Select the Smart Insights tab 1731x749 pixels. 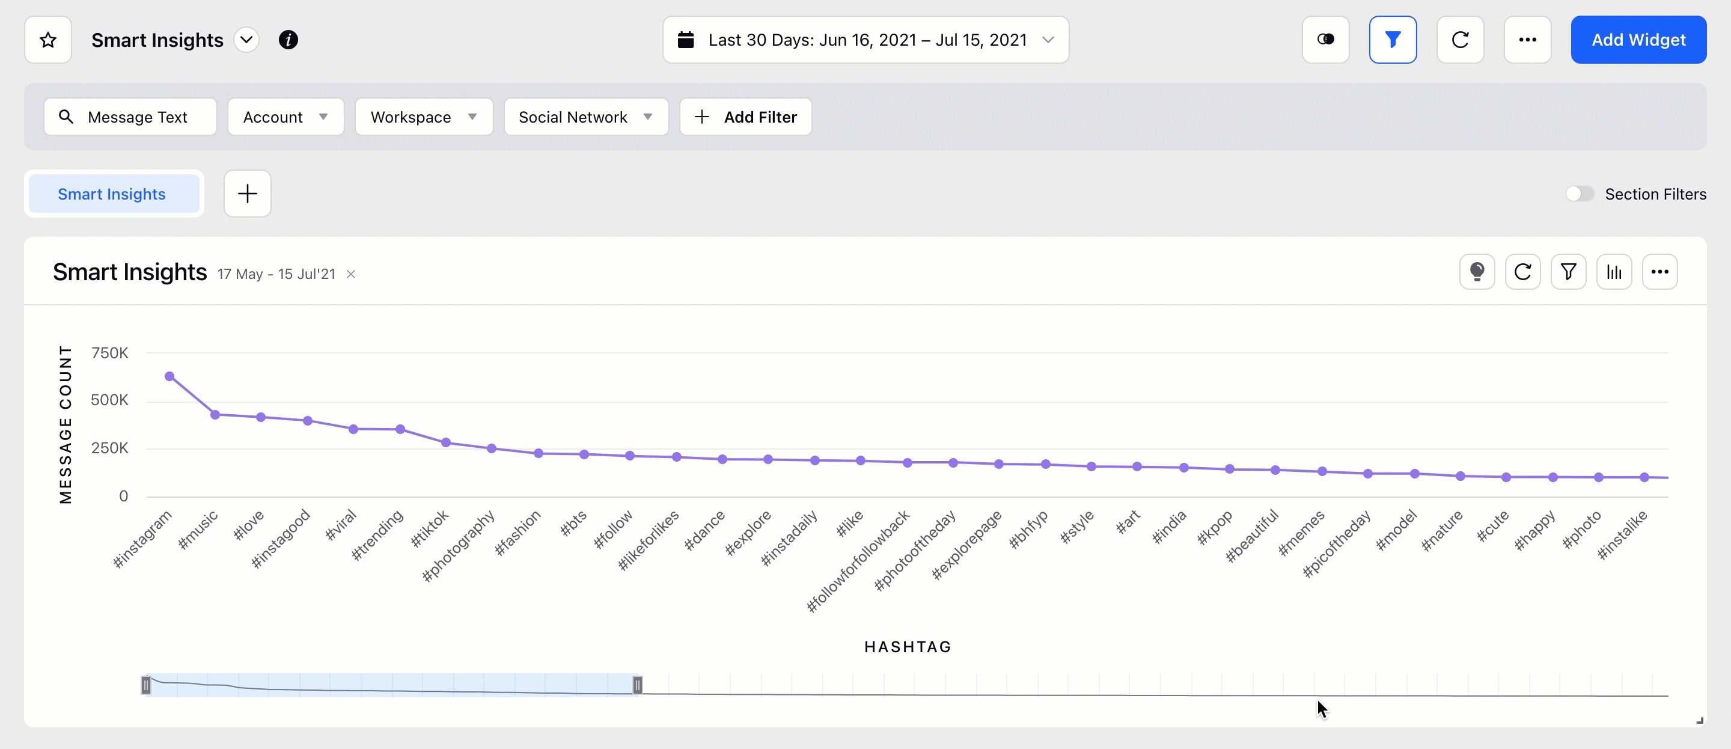pos(112,194)
